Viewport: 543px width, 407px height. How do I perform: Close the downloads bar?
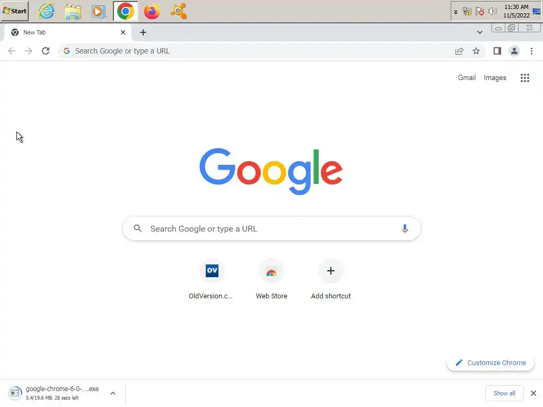(533, 393)
